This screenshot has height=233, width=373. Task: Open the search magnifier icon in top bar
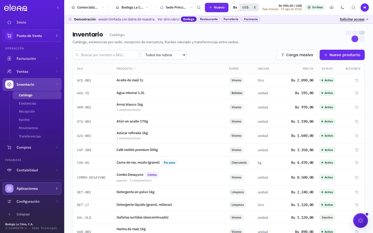click(x=199, y=8)
